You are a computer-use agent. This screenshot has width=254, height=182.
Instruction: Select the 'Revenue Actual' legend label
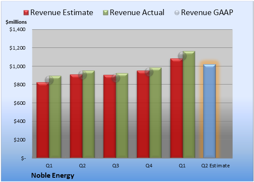pos(137,13)
